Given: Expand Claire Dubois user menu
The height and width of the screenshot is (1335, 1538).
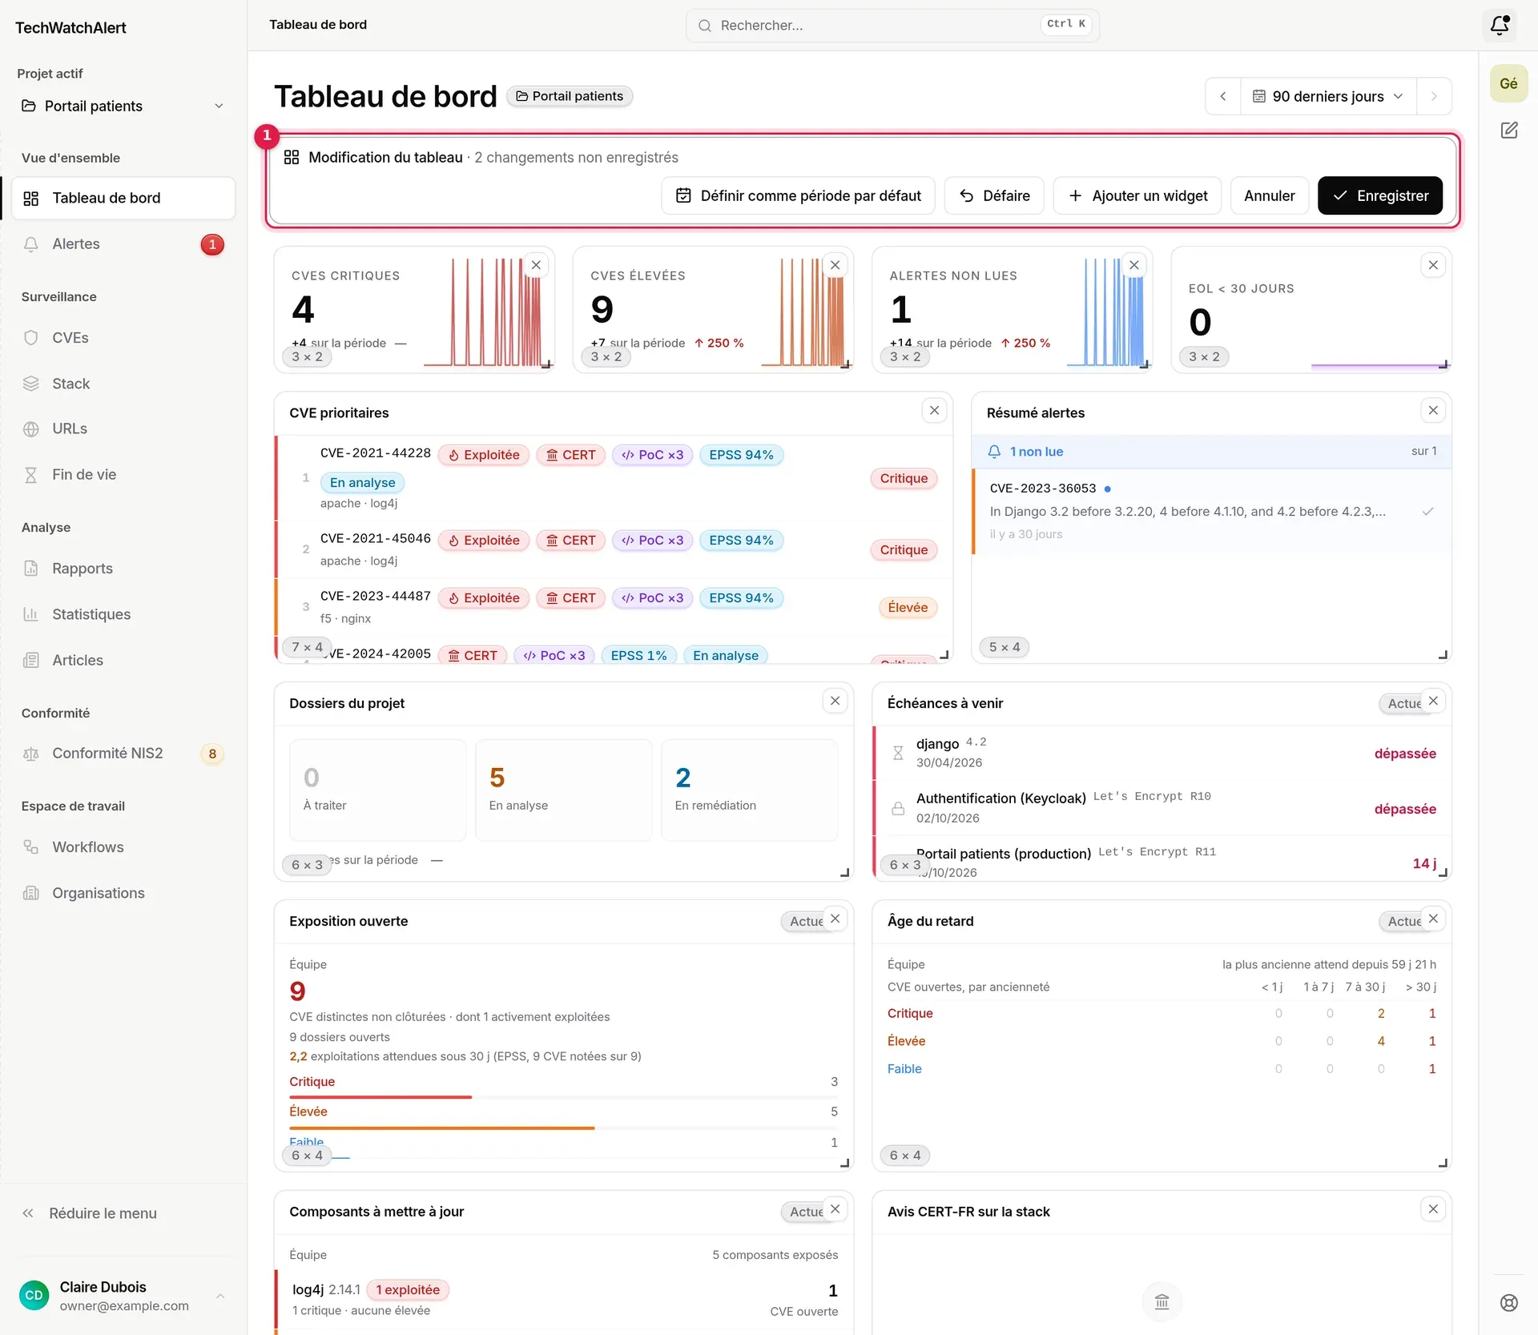Looking at the screenshot, I should click(123, 1295).
